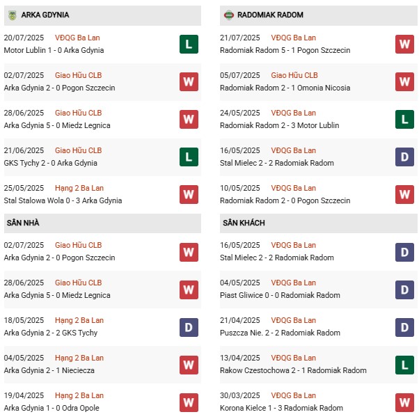Open the Giao Hữu CLB link dated 05/07/2025
Image resolution: width=419 pixels, height=419 pixels.
pyautogui.click(x=294, y=75)
